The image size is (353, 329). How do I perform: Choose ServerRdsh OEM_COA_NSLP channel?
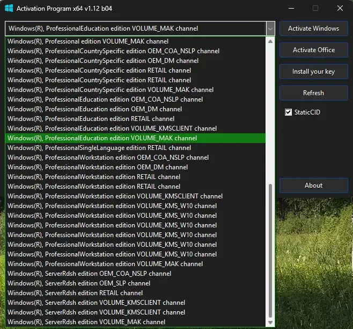click(x=135, y=274)
